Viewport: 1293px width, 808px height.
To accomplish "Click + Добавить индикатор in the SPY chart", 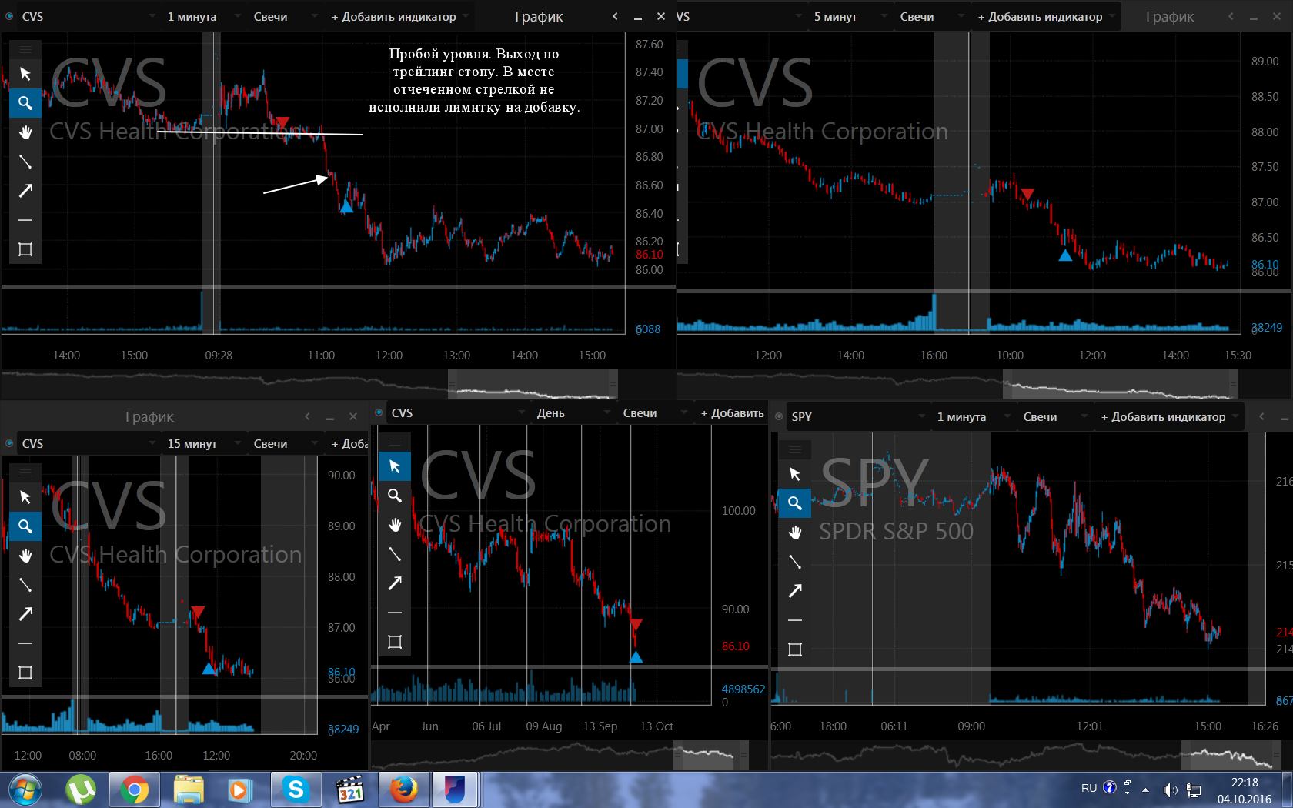I will (x=1164, y=416).
